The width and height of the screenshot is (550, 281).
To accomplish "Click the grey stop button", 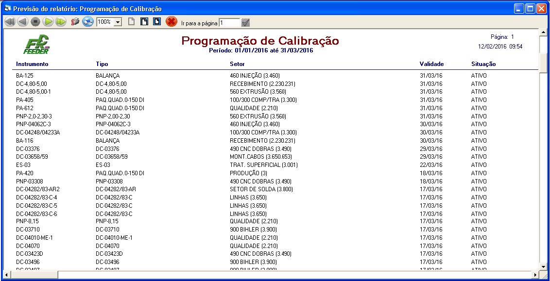I will click(35, 22).
